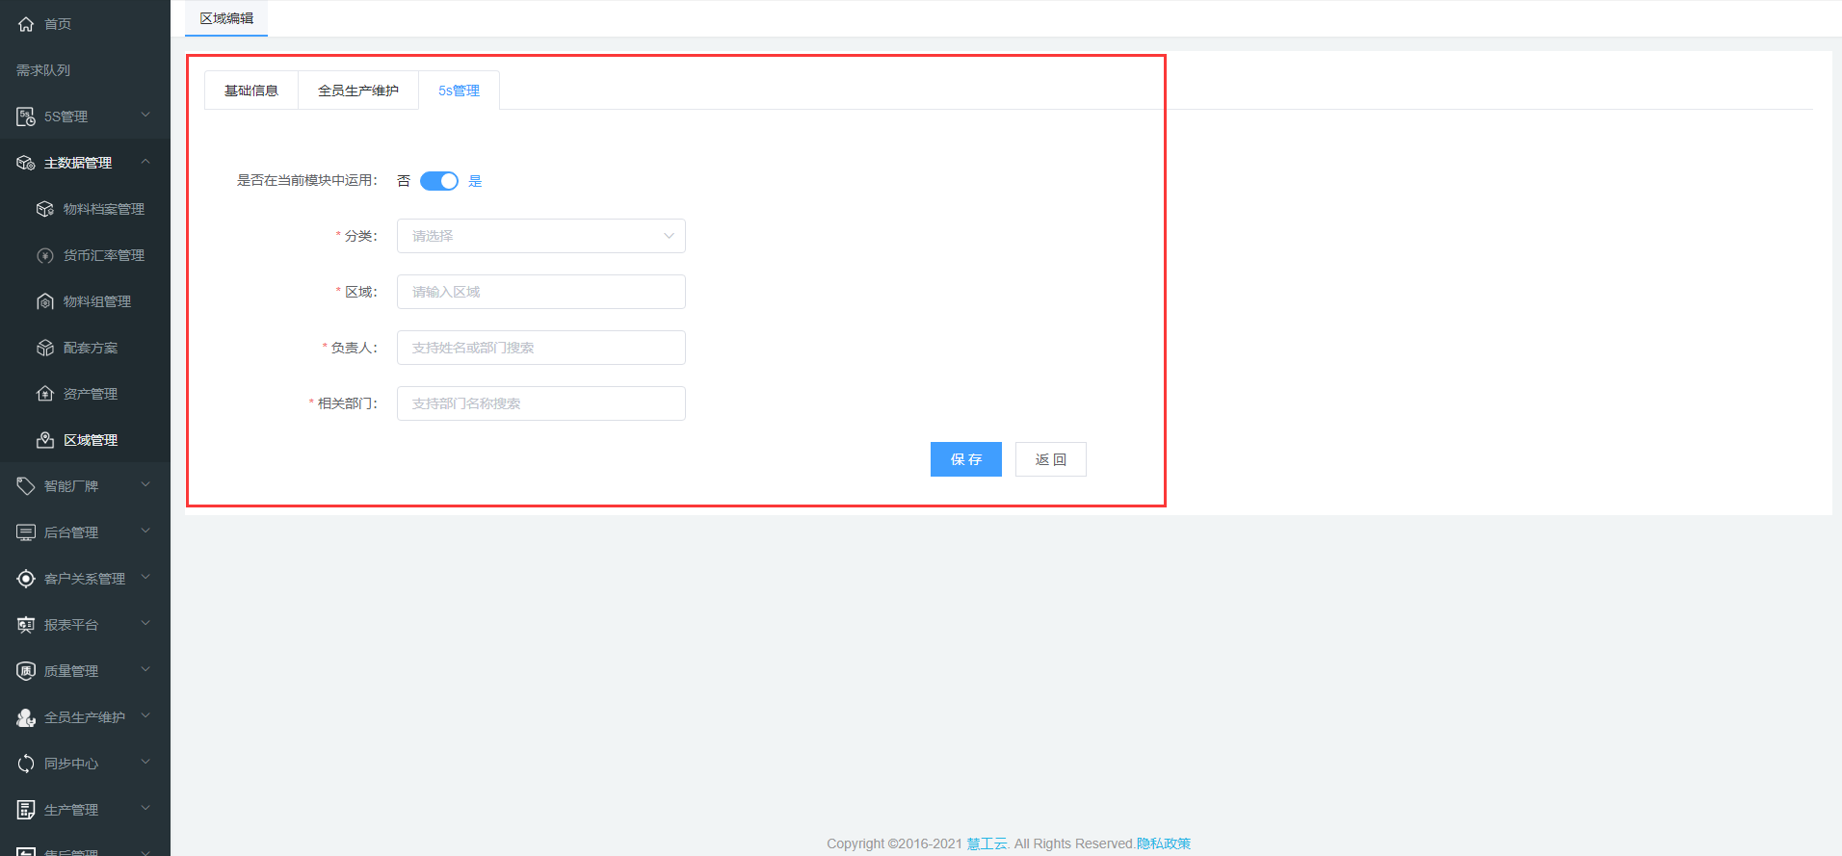Screen dimensions: 1842x856
Task: Switch to the 全员生产维护 tab
Action: click(358, 91)
